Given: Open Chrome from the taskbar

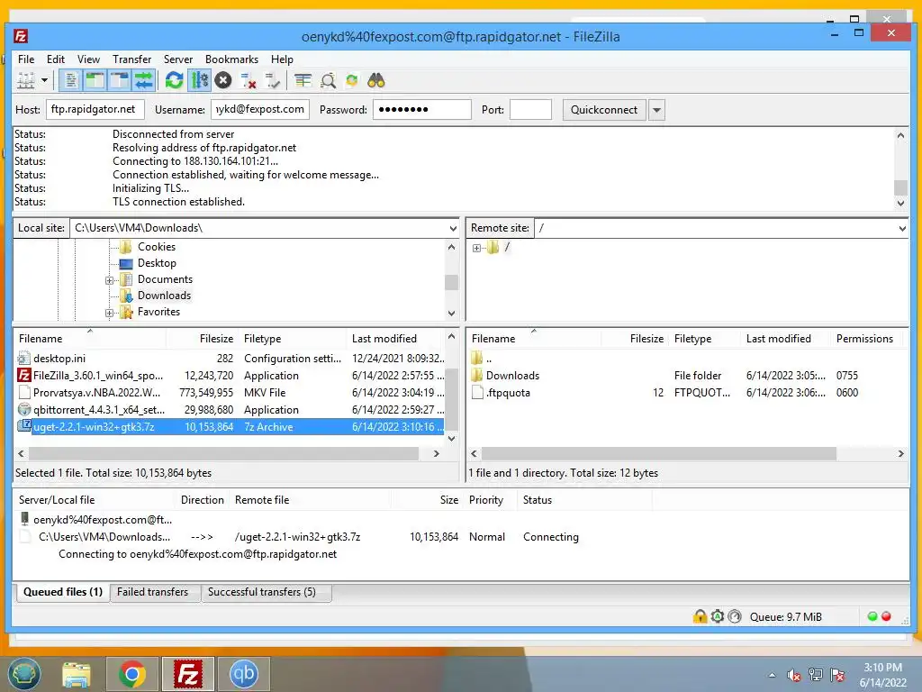Looking at the screenshot, I should [132, 674].
